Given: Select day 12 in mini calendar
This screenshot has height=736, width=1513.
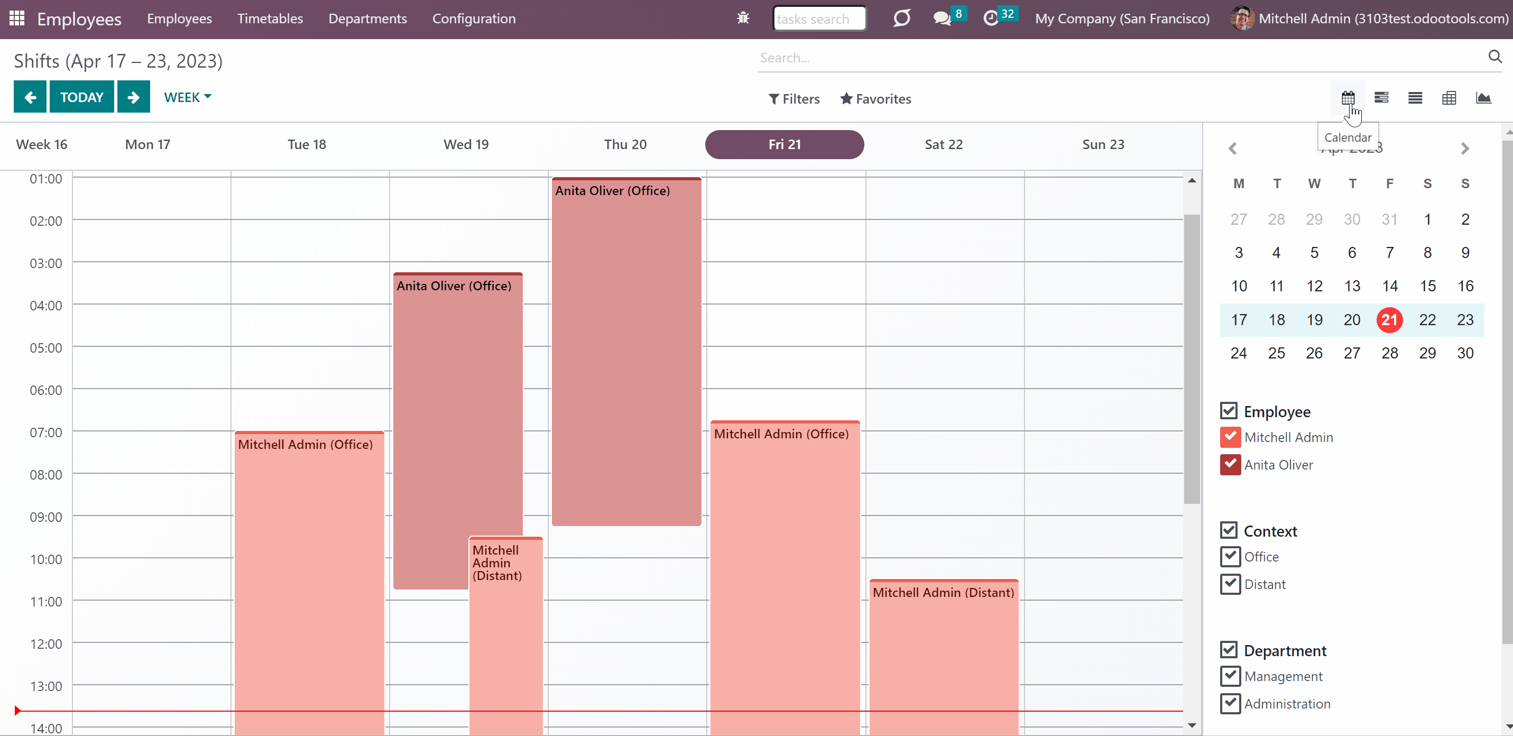Looking at the screenshot, I should (x=1314, y=286).
